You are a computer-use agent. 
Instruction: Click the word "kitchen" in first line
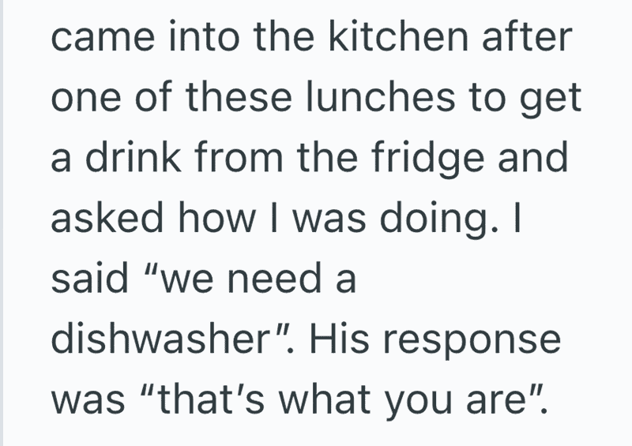pyautogui.click(x=399, y=36)
